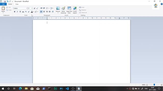The height and width of the screenshot is (91, 163).
Task: Open the list style dropdown arrow
Action: 49,8
